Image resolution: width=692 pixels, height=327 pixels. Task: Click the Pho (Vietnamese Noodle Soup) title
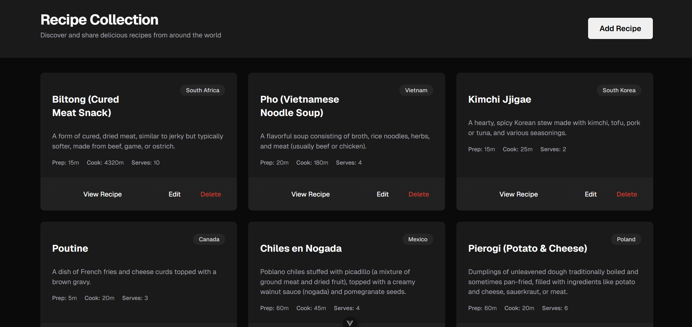pos(300,106)
